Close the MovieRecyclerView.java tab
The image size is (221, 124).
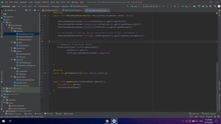[x=108, y=10]
